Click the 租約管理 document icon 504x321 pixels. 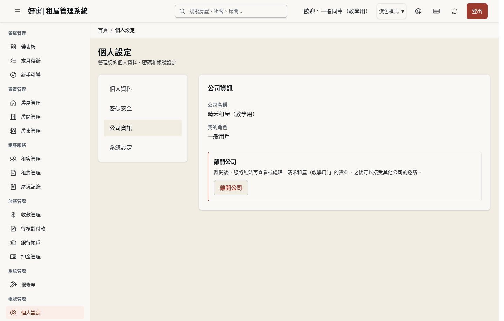coord(13,173)
